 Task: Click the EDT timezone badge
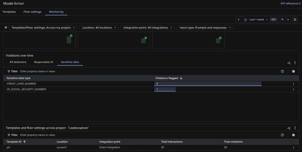pyautogui.click(x=274, y=19)
